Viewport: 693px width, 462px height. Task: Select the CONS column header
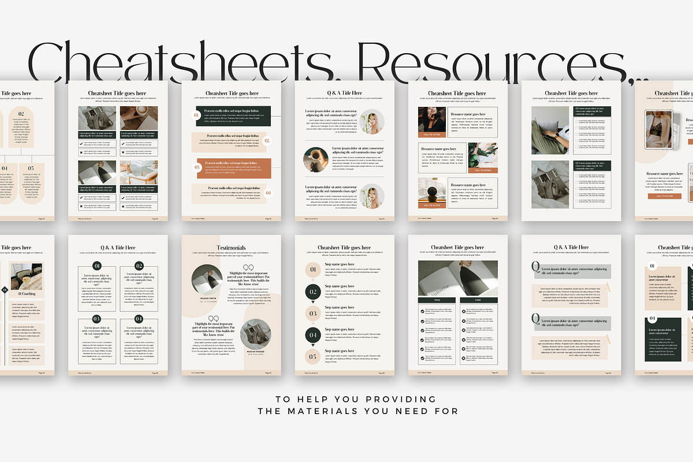(479, 300)
